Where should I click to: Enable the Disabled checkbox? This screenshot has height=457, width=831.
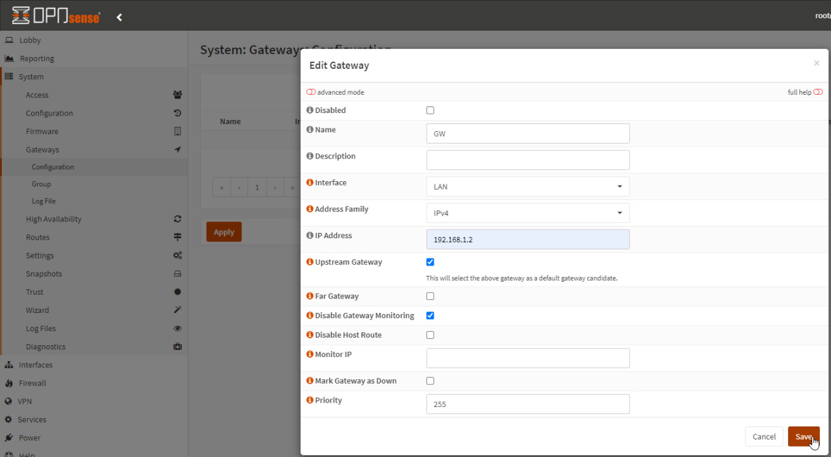click(430, 110)
